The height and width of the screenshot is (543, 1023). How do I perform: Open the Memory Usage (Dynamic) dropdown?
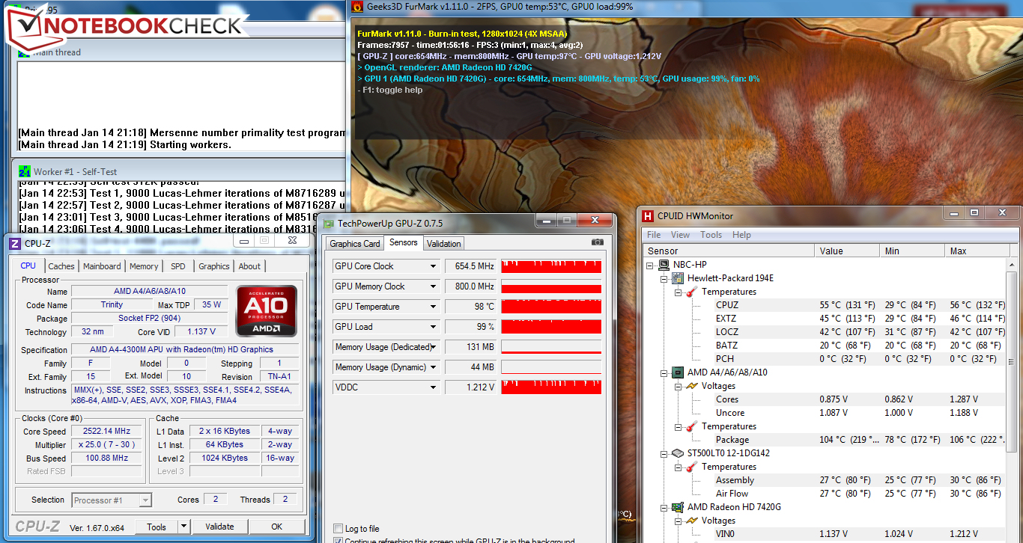(x=433, y=367)
